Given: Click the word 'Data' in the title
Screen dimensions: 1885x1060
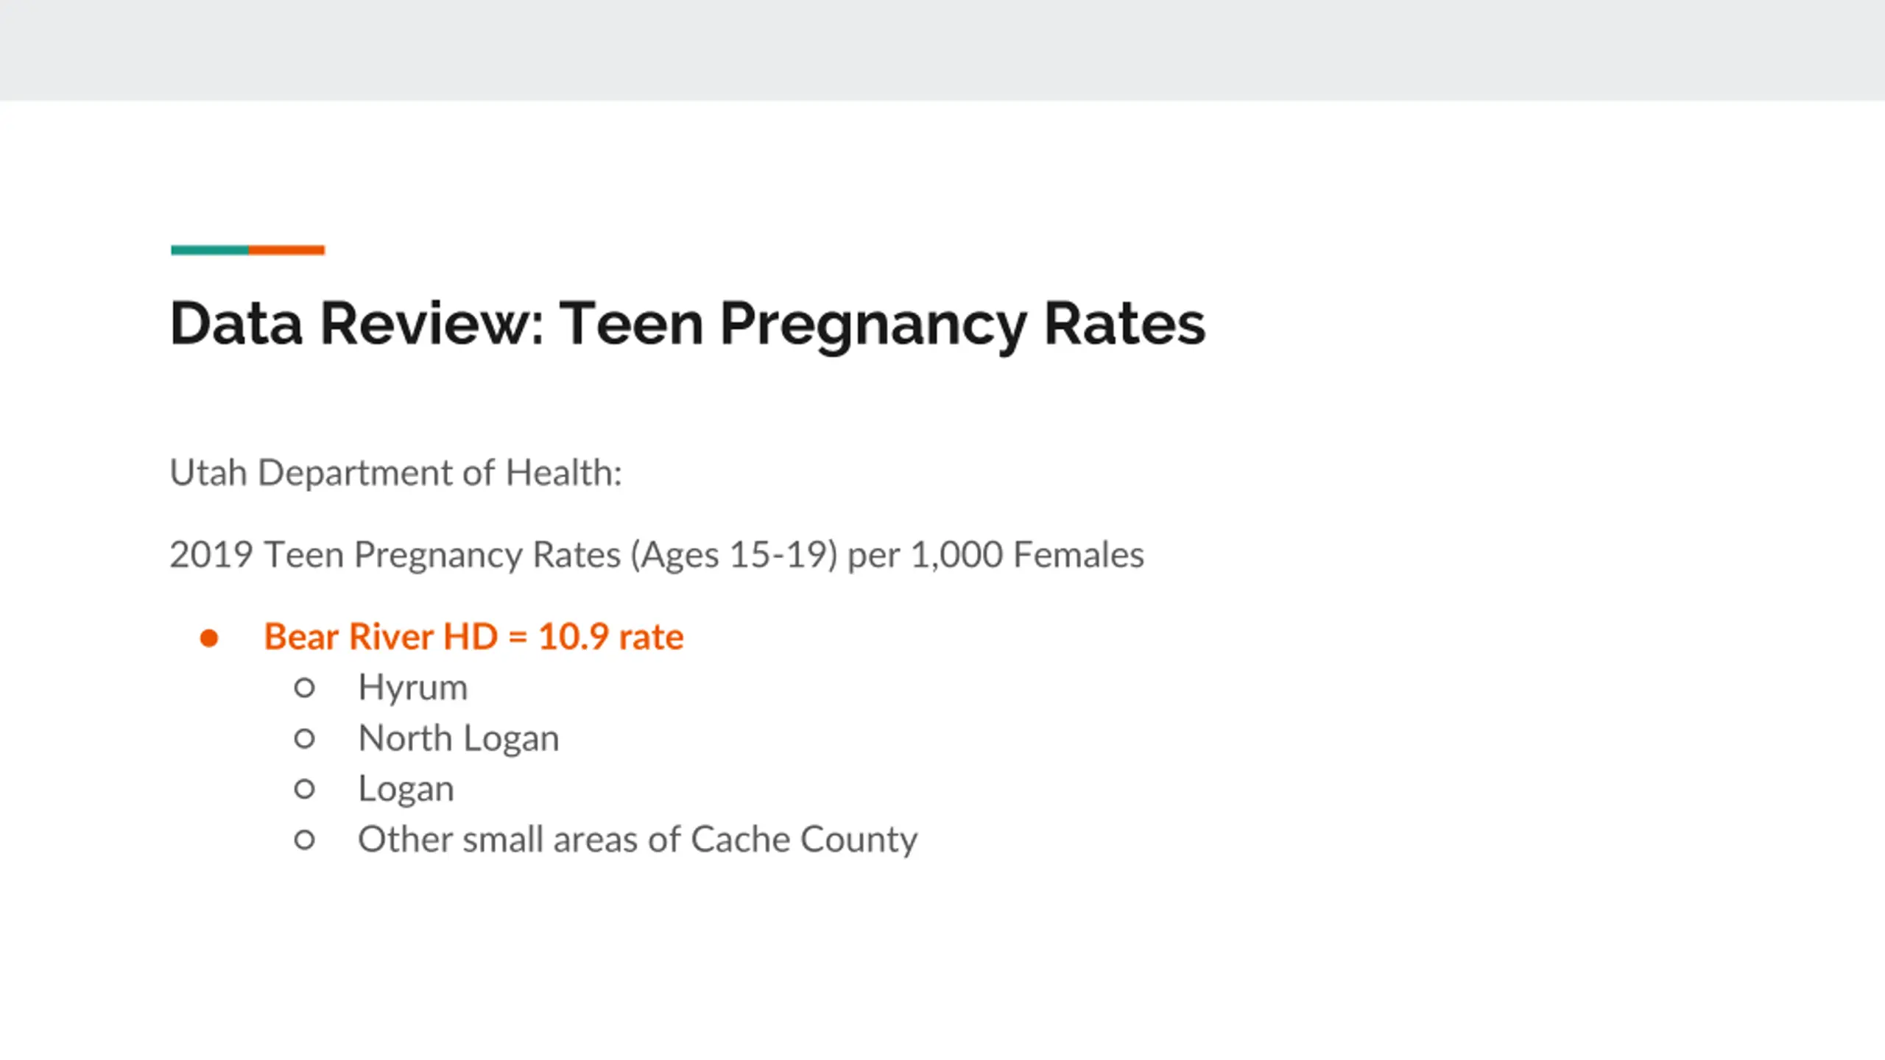Looking at the screenshot, I should coord(236,324).
